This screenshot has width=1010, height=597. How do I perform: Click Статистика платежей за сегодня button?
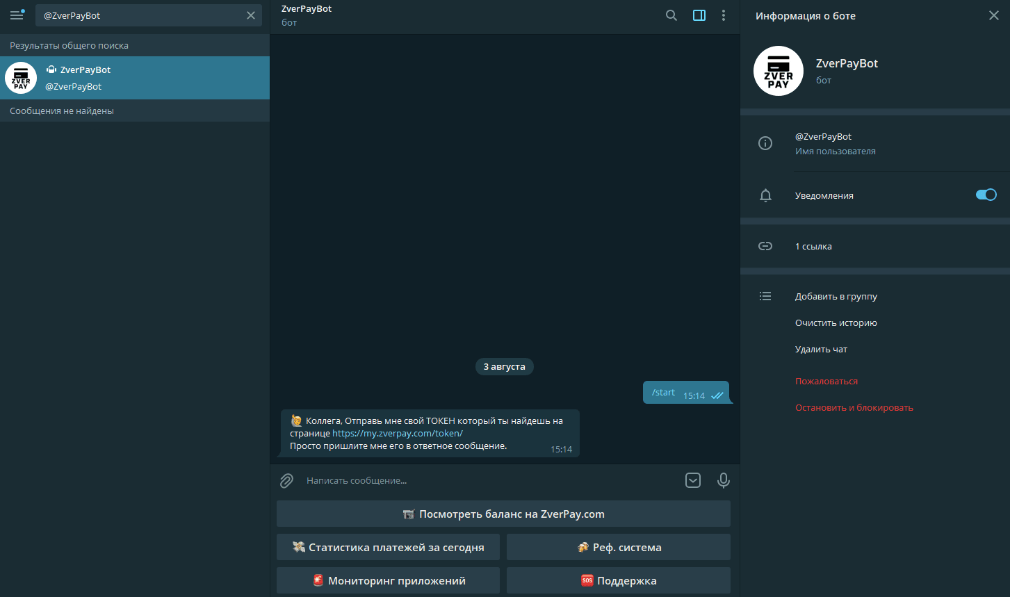(388, 547)
